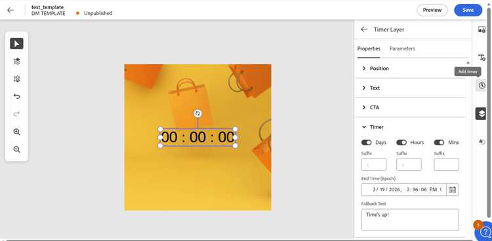Open the End Time calendar picker

tap(452, 190)
